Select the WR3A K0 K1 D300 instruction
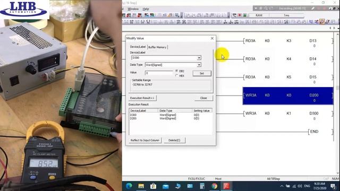The height and width of the screenshot is (191, 340). click(x=288, y=114)
